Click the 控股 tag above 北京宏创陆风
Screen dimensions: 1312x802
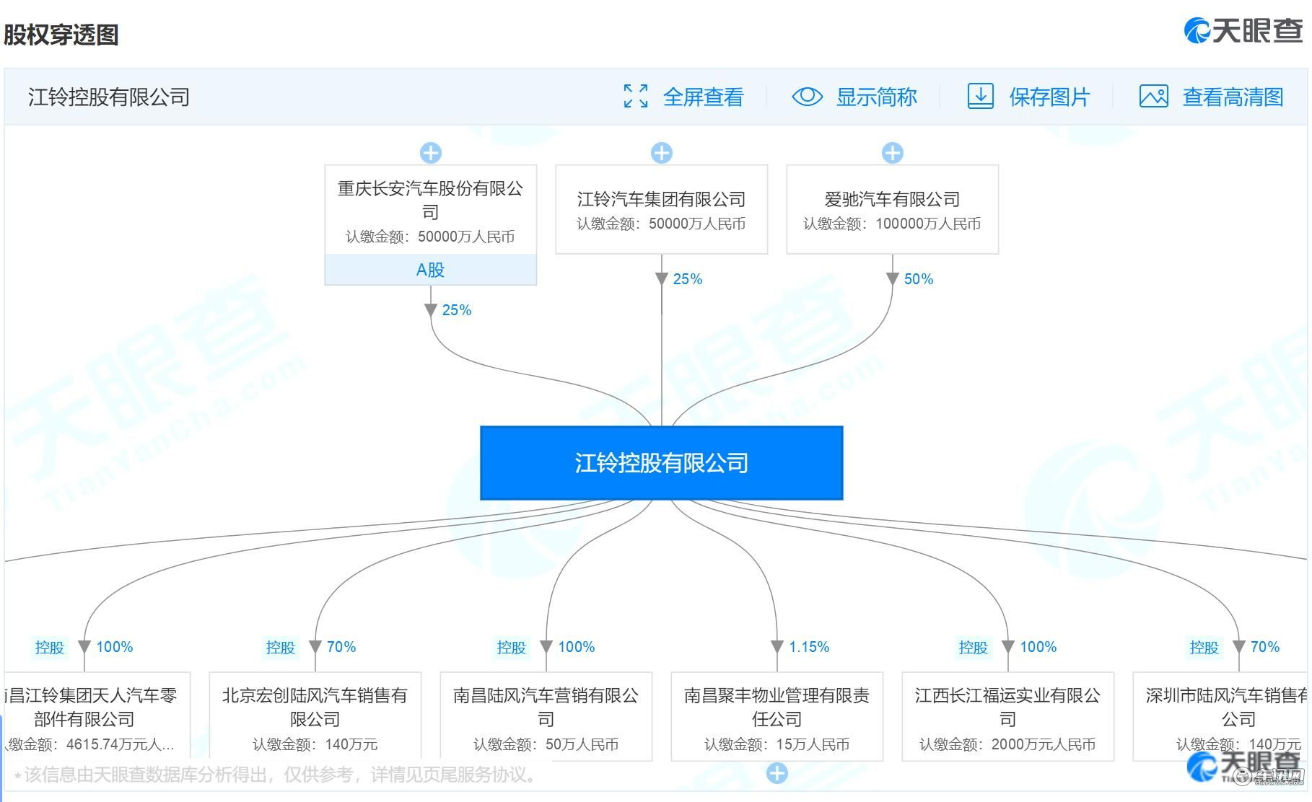281,648
